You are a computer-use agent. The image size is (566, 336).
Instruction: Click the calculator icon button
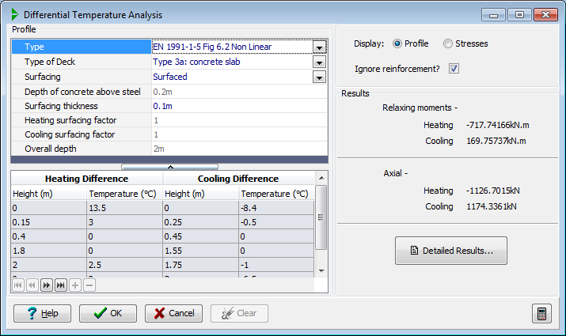(541, 313)
